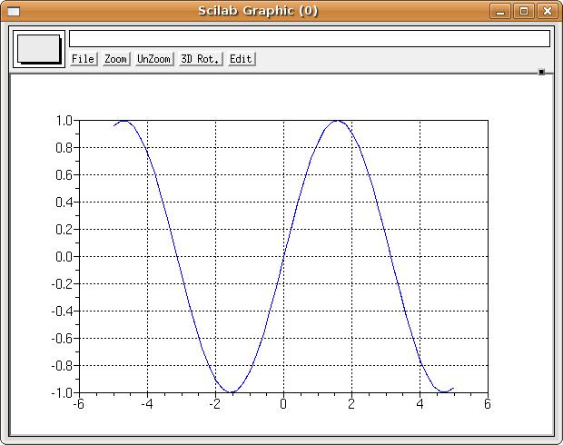Click the x-axis label 2
Screen dimensions: 563x445
click(351, 404)
